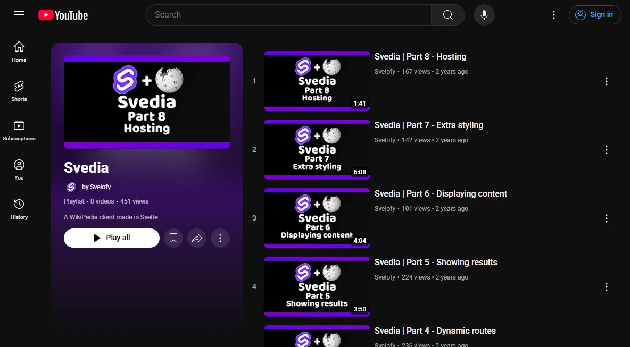Viewport: 630px width, 347px height.
Task: Open History in the sidebar
Action: point(19,209)
